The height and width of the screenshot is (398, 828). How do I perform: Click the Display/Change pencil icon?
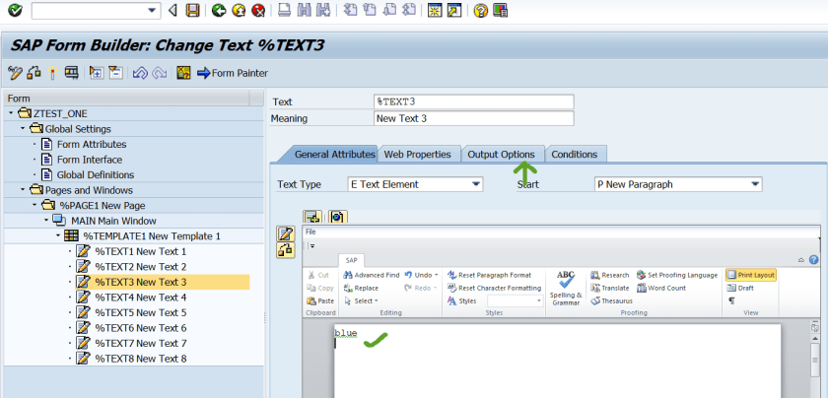(14, 73)
